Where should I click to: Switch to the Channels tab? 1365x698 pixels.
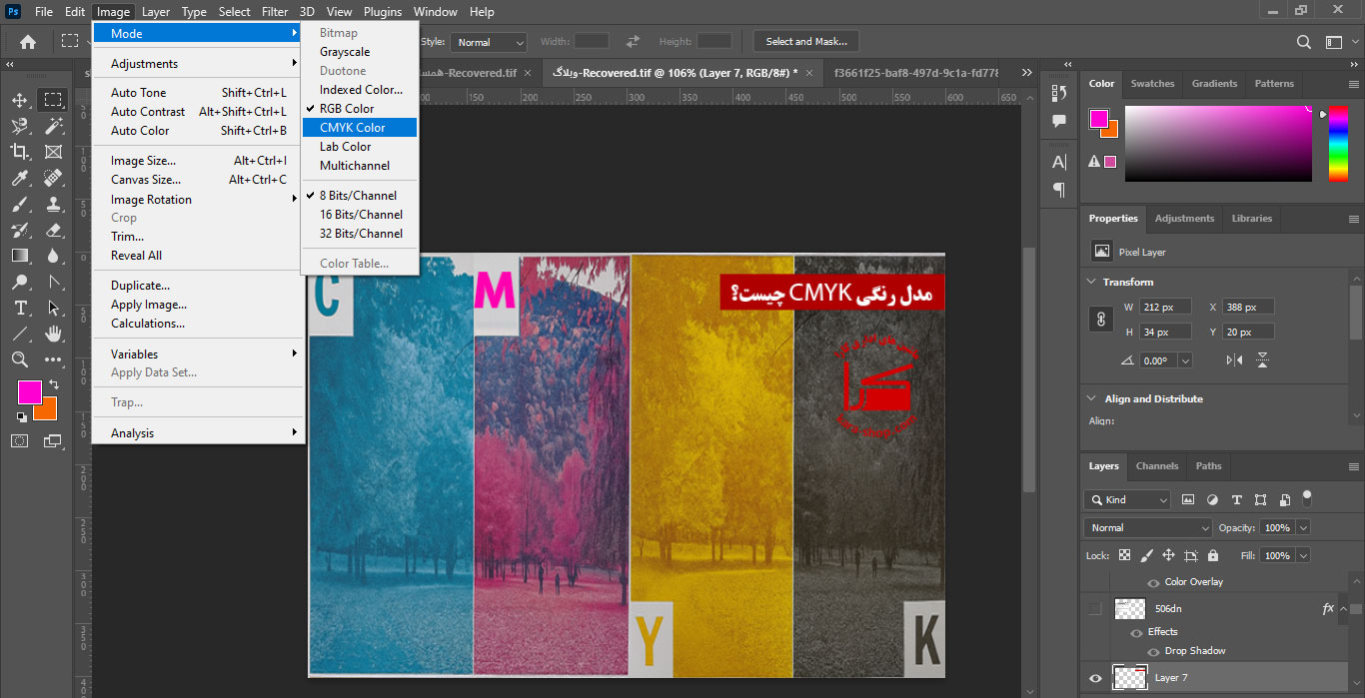point(1156,465)
